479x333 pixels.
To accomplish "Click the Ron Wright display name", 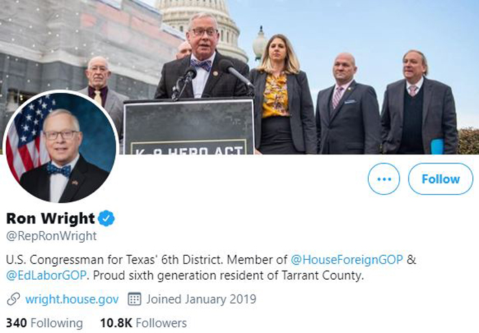I will 51,218.
